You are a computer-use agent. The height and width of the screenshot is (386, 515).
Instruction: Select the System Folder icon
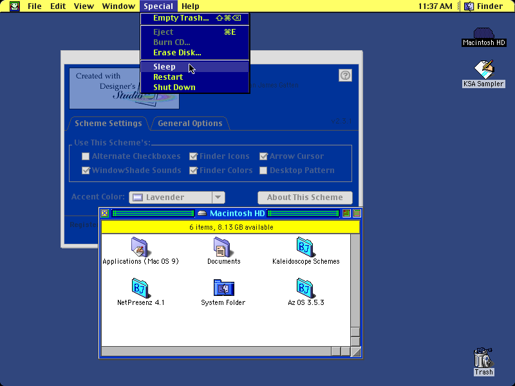[223, 288]
